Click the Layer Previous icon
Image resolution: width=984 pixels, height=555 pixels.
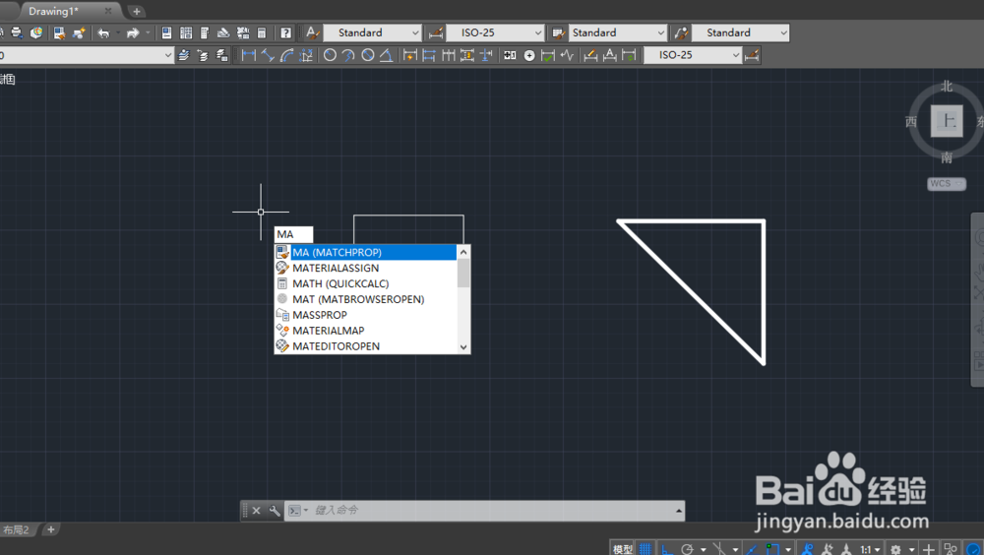pyautogui.click(x=202, y=55)
